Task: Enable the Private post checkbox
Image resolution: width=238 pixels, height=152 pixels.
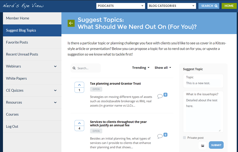Action: tap(184, 138)
